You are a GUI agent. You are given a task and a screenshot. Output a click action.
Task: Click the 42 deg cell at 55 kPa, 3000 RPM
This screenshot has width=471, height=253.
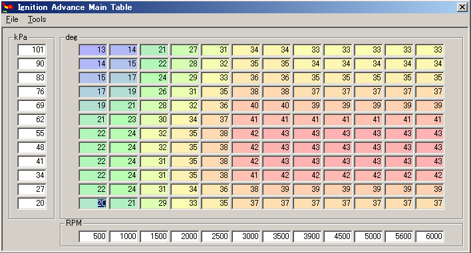246,133
